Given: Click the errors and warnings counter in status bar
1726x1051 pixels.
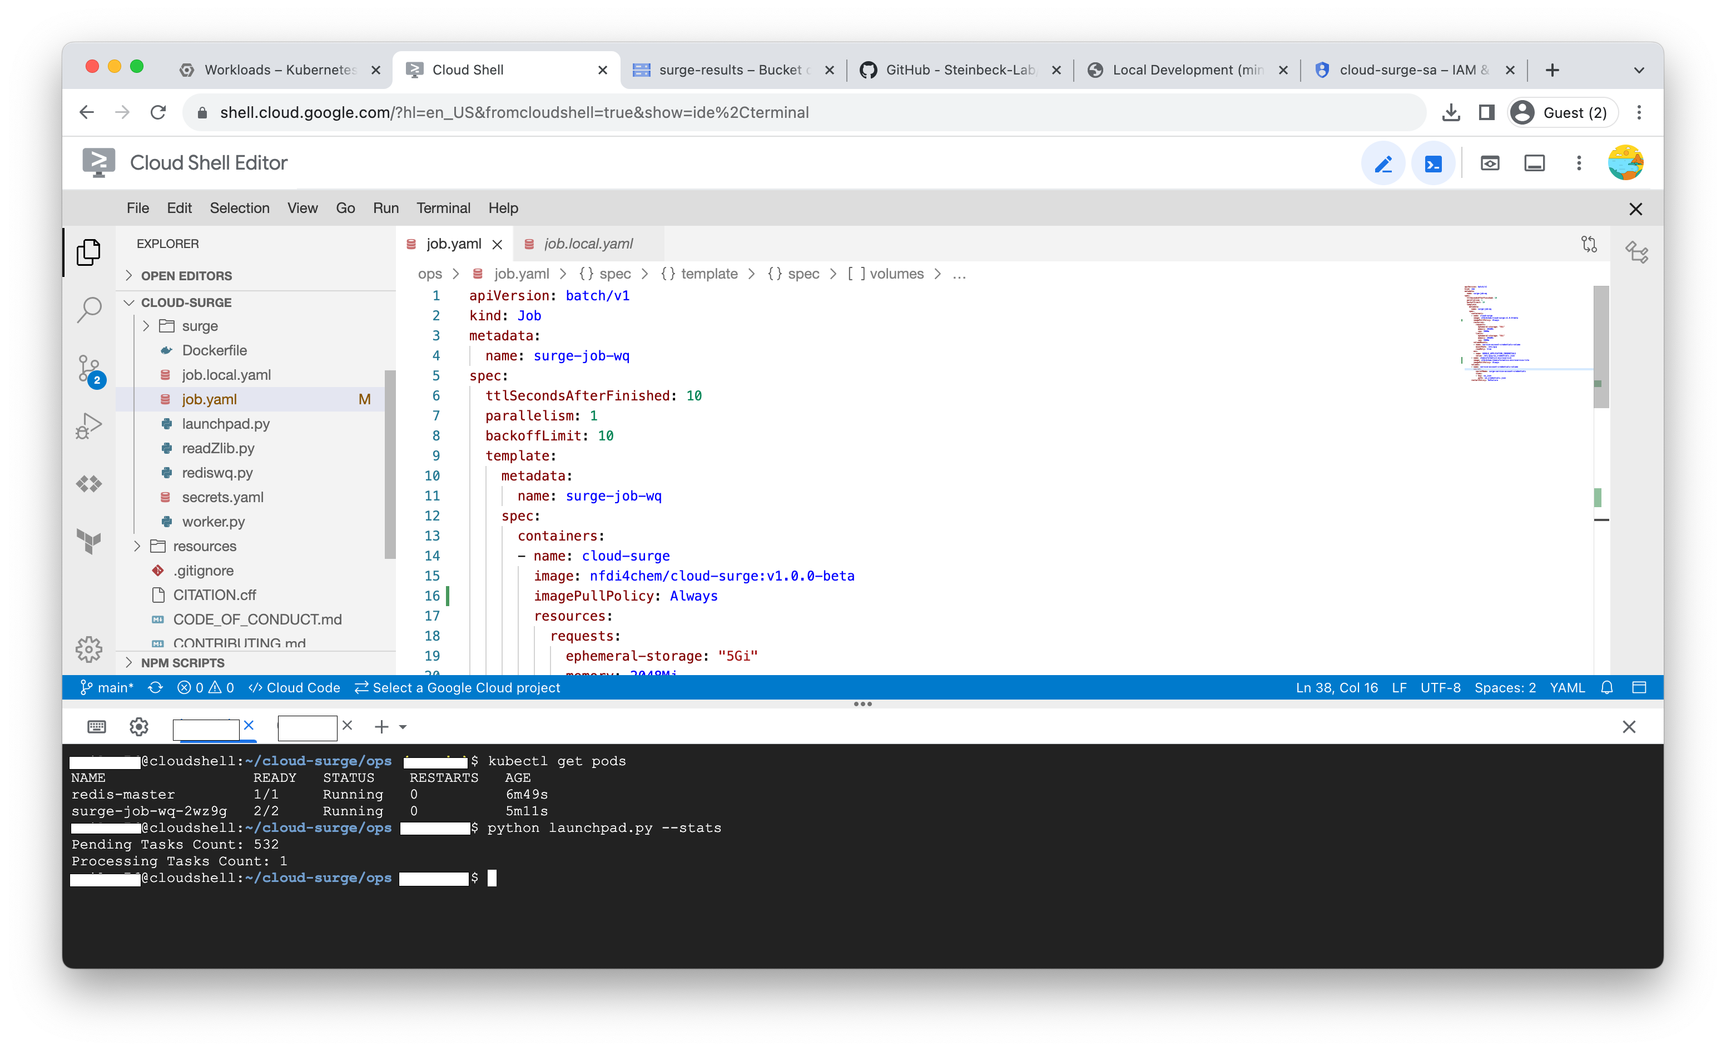Looking at the screenshot, I should [x=205, y=687].
